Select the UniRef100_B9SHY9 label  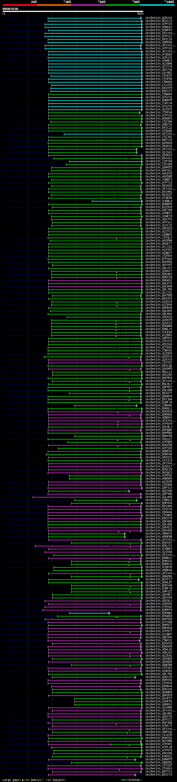(158, 643)
